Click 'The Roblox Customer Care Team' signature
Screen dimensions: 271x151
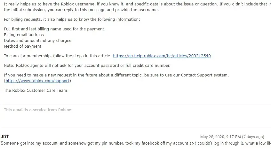36,91
